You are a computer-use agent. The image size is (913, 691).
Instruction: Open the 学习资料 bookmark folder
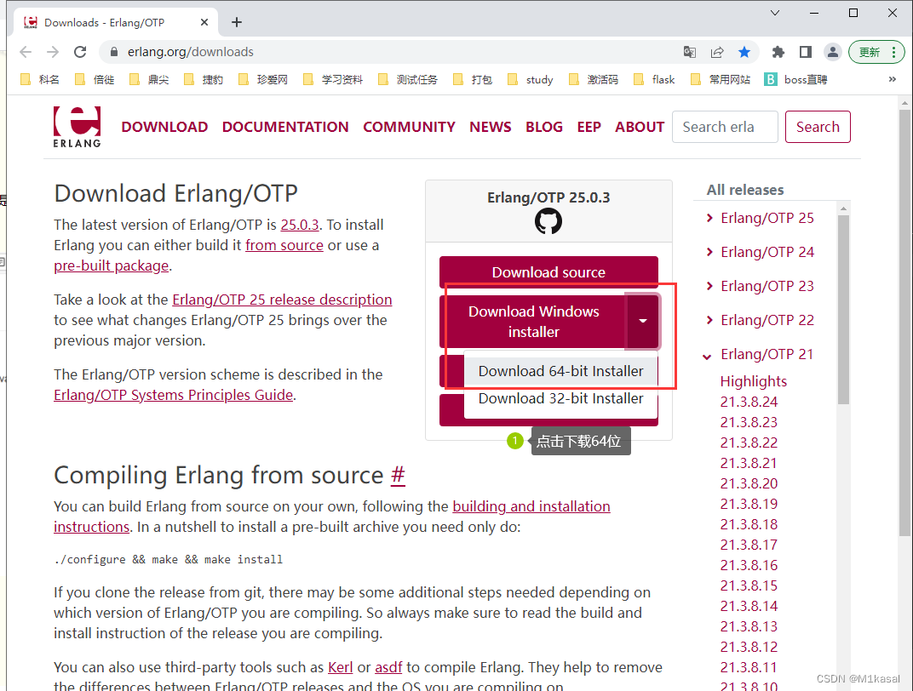pos(333,79)
